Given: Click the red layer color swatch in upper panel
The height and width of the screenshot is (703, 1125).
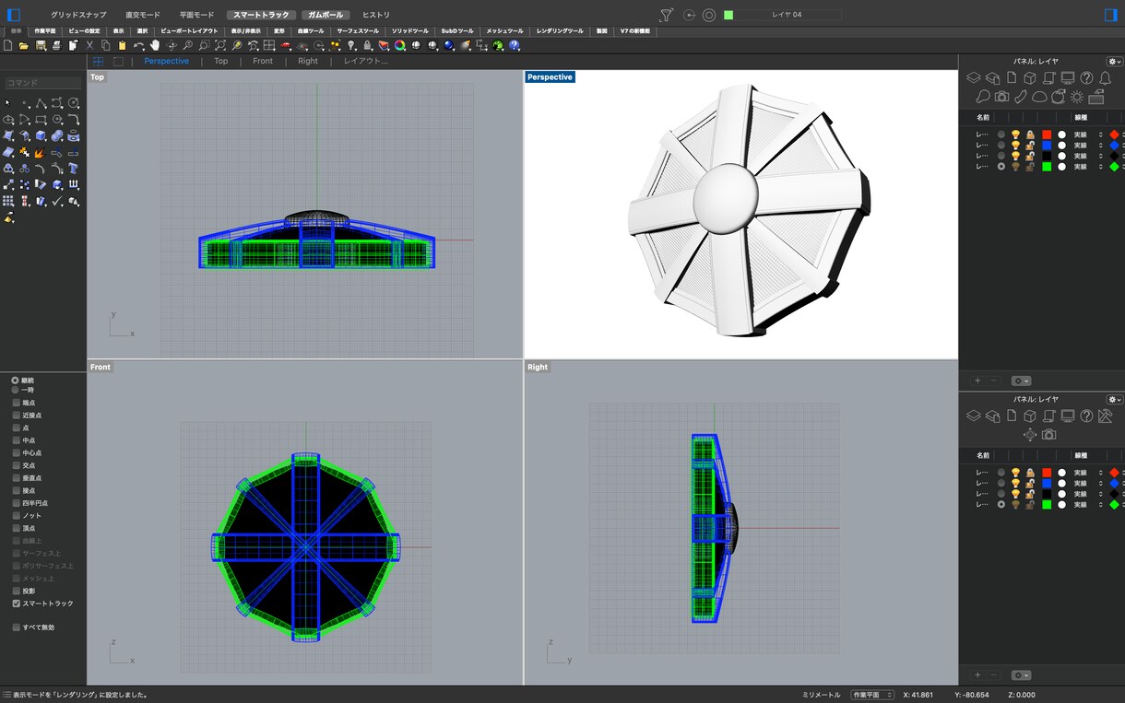Looking at the screenshot, I should point(1047,135).
